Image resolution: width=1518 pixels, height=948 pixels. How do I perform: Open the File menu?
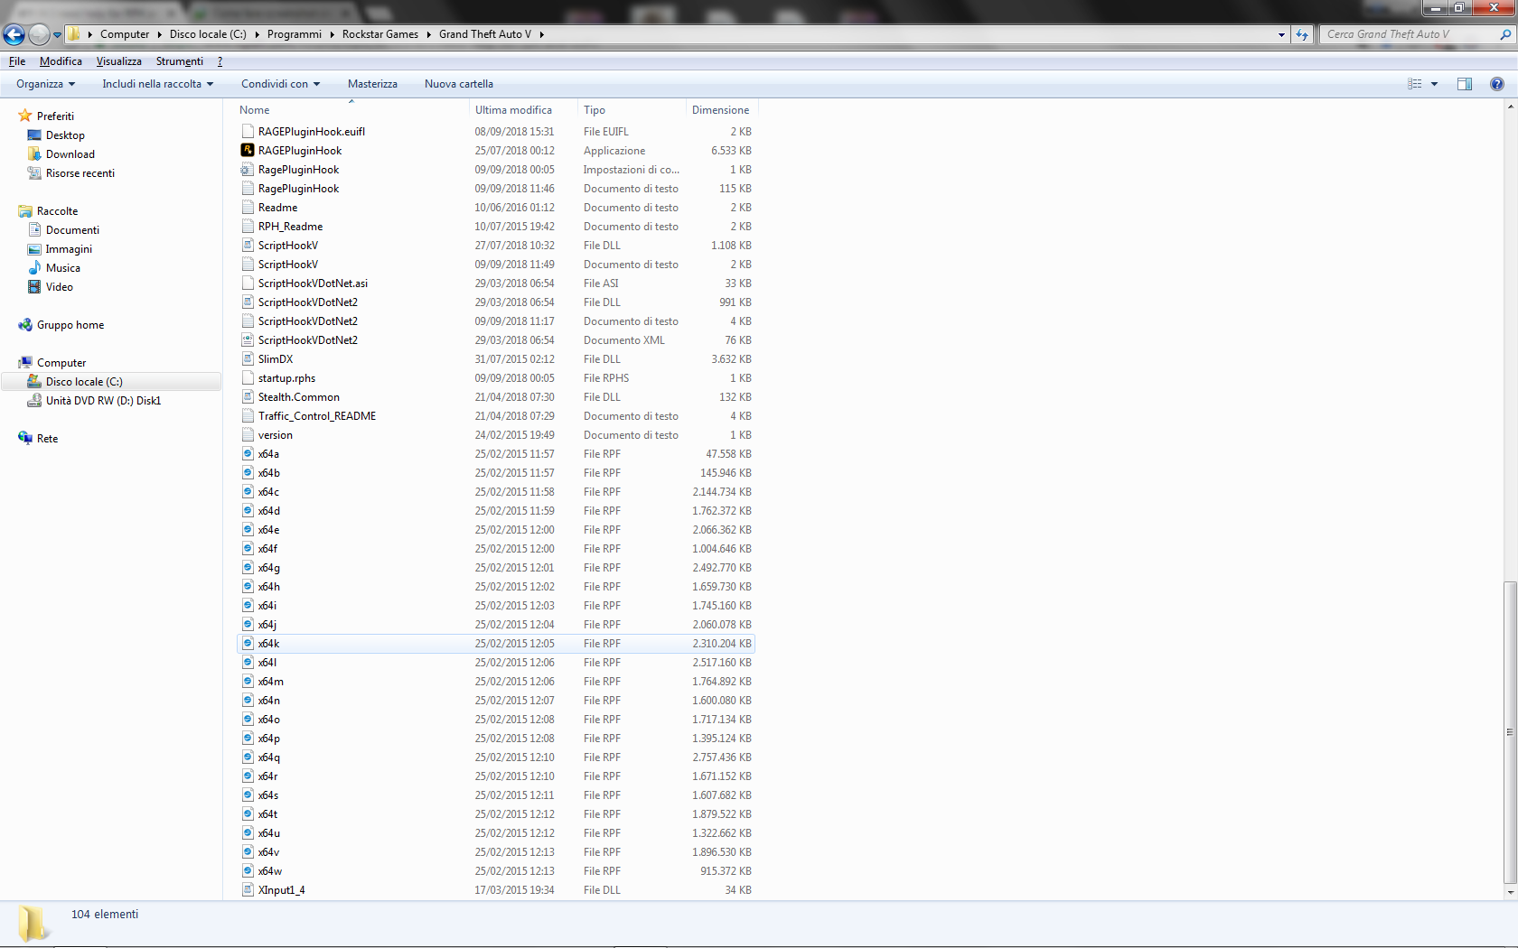pos(17,61)
